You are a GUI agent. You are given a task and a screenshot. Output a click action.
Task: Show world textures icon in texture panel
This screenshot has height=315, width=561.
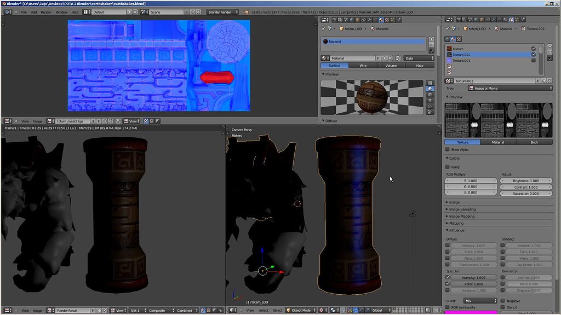(x=447, y=39)
